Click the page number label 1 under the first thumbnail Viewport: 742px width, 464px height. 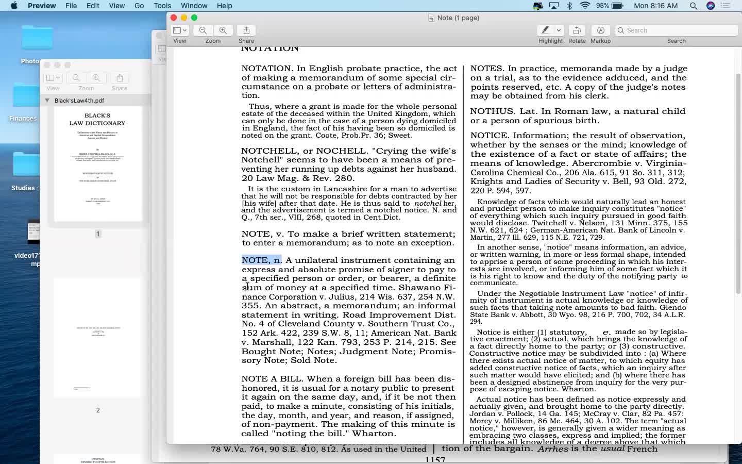pos(98,234)
